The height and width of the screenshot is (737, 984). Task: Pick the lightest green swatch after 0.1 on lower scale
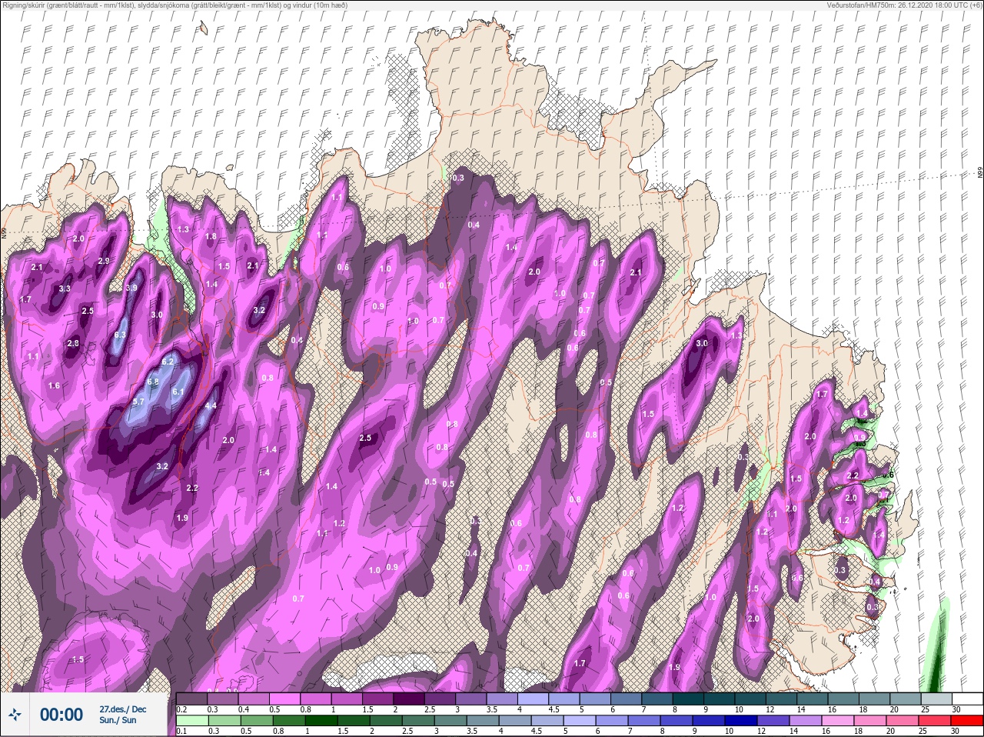(x=192, y=721)
